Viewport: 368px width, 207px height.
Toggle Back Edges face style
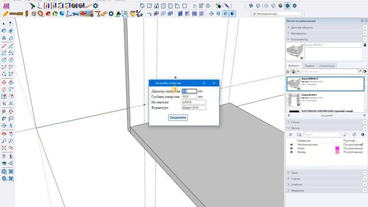(x=258, y=6)
